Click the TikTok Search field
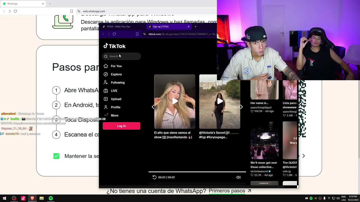 (121, 56)
